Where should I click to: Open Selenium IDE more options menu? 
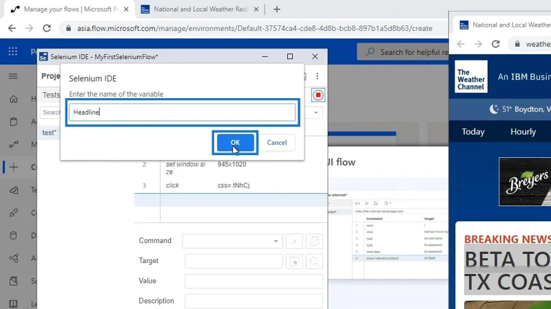click(317, 76)
